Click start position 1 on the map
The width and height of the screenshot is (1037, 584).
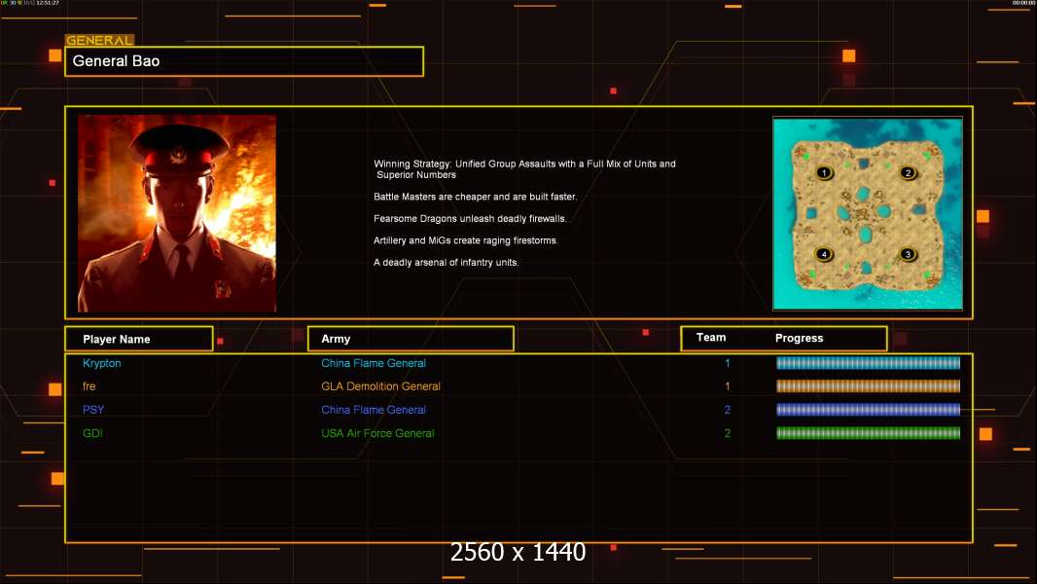(x=824, y=172)
